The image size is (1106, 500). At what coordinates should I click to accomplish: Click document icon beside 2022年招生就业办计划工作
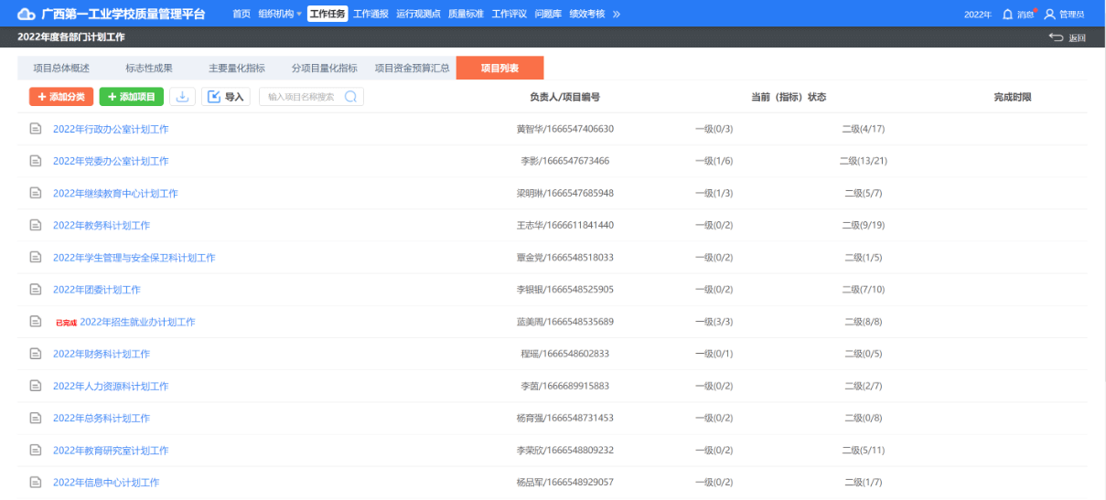pos(36,322)
